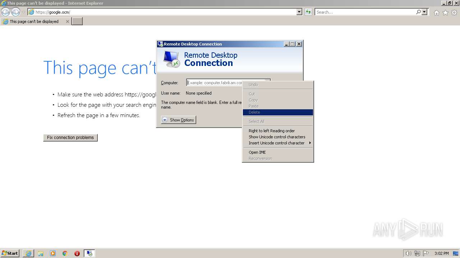Open the Windows Start button

[10, 253]
